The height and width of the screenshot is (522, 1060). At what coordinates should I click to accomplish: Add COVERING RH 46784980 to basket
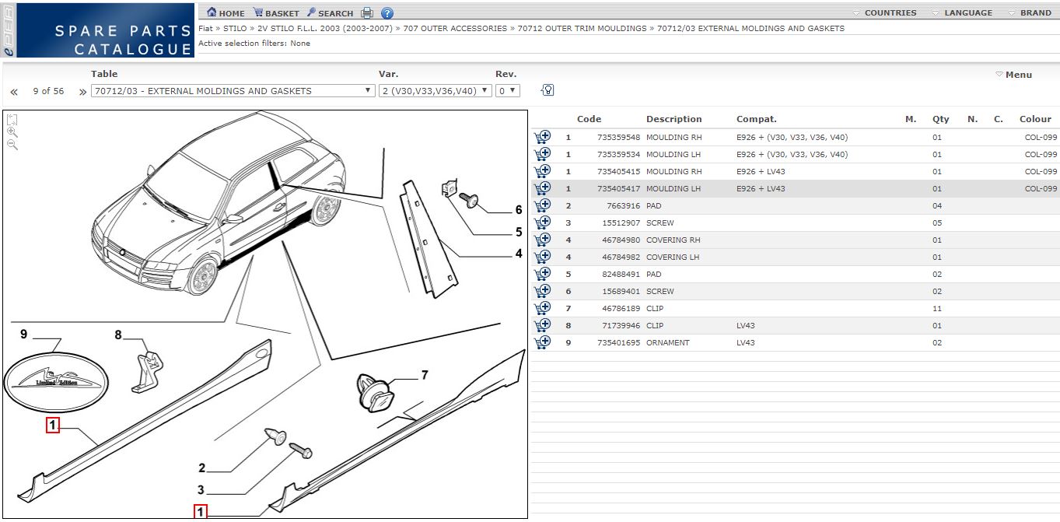[x=542, y=240]
